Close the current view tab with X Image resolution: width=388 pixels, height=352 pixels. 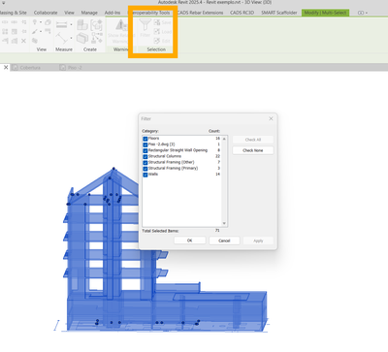tap(6, 67)
